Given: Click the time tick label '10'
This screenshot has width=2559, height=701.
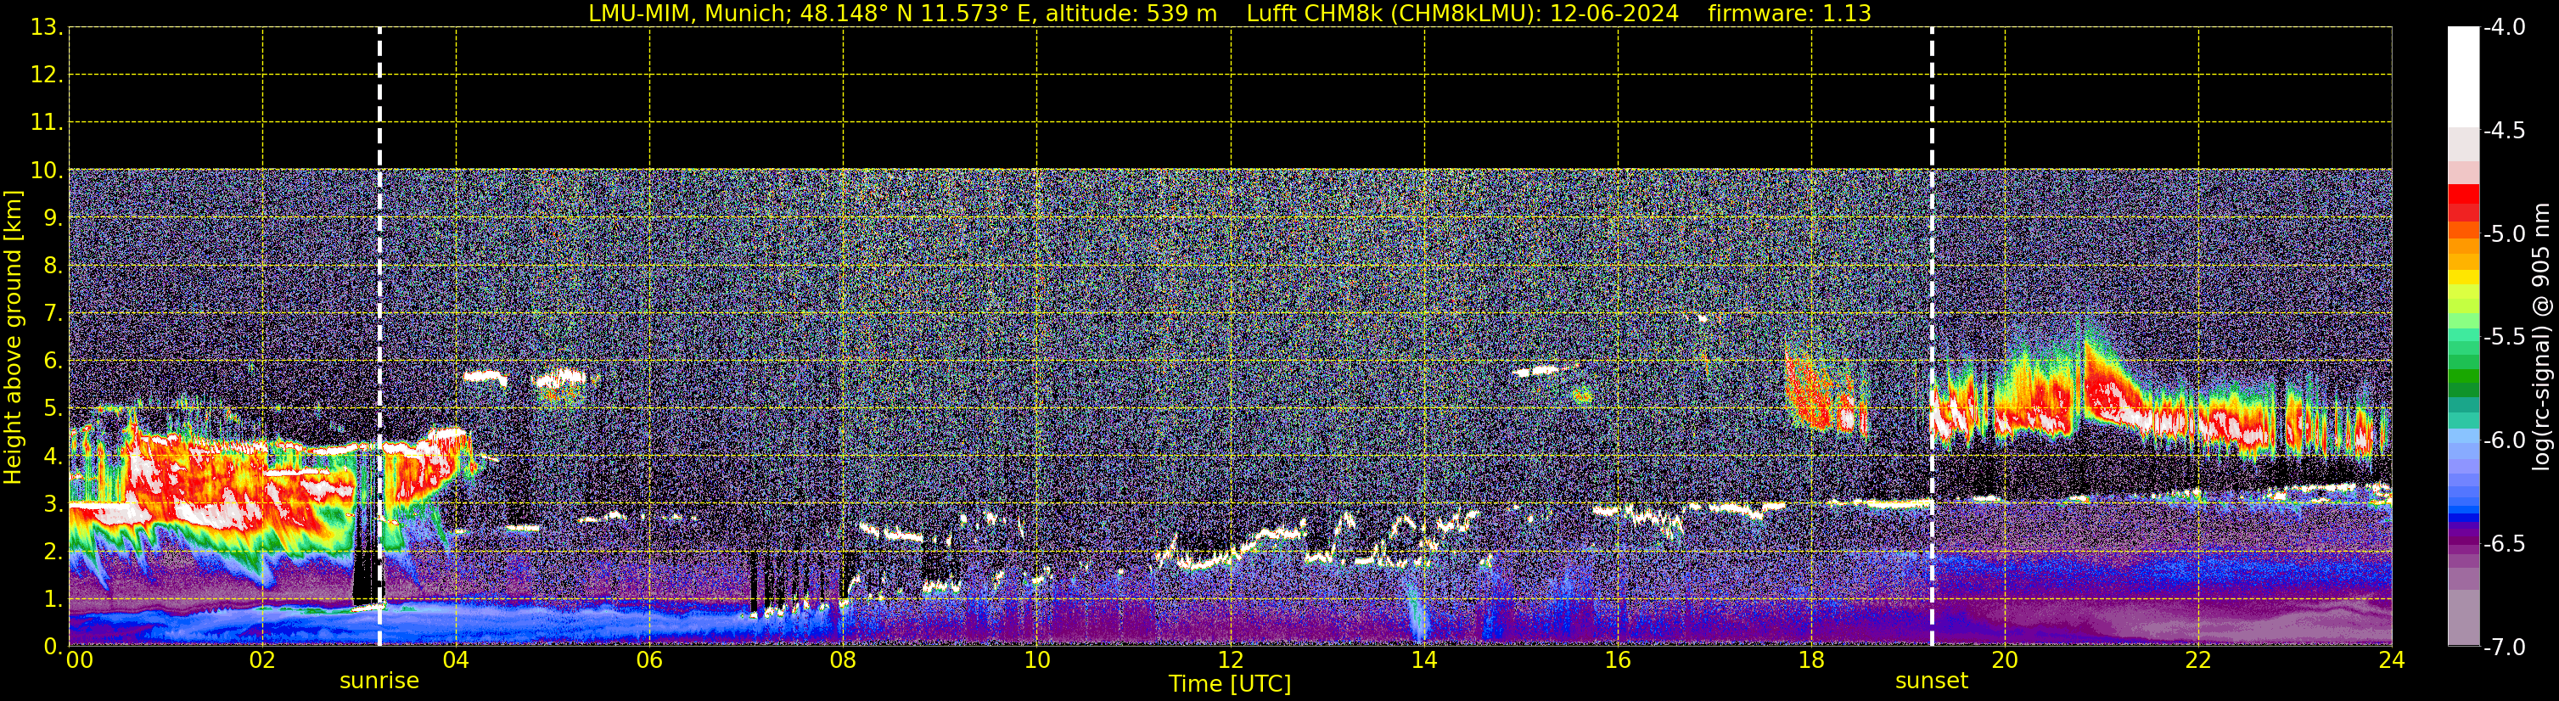Looking at the screenshot, I should click(x=1037, y=659).
